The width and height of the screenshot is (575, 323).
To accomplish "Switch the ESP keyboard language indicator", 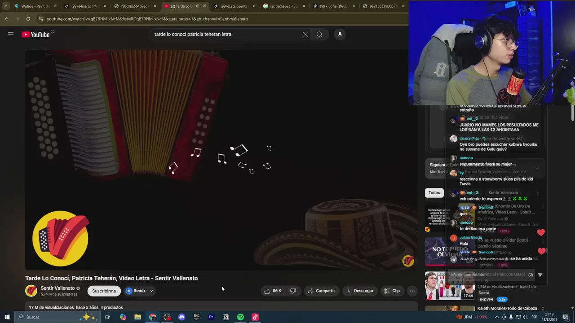I will click(535, 317).
